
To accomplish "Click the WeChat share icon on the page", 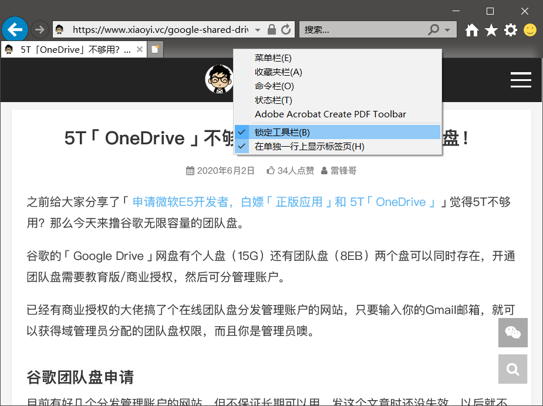I will [512, 333].
